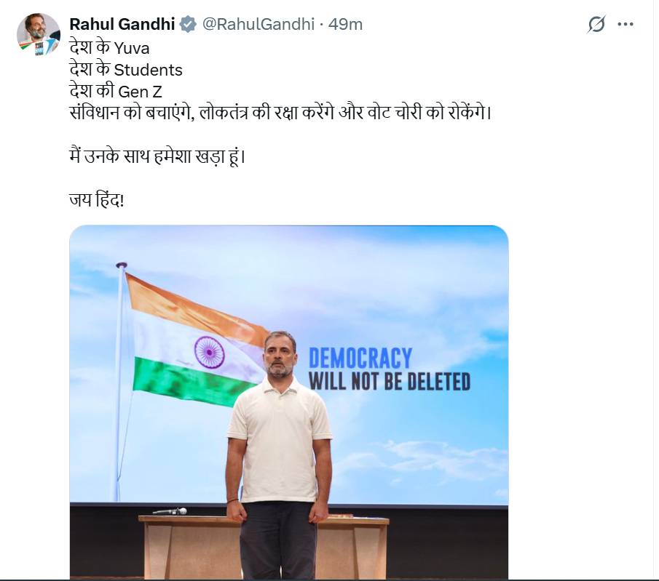Viewport: 659px width, 581px height.
Task: Click the 49m post timestamp
Action: [x=345, y=24]
